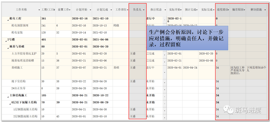Open the 前置工作 column filter arrow
270x122 pixels.
70,10
